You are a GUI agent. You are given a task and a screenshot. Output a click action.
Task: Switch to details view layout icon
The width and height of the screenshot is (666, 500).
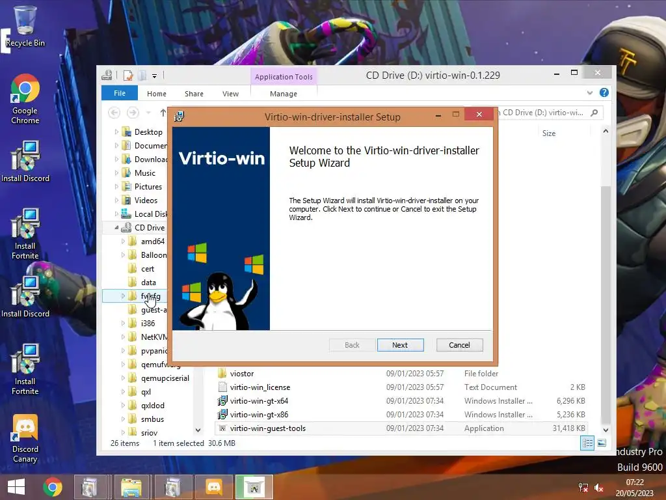click(x=587, y=443)
